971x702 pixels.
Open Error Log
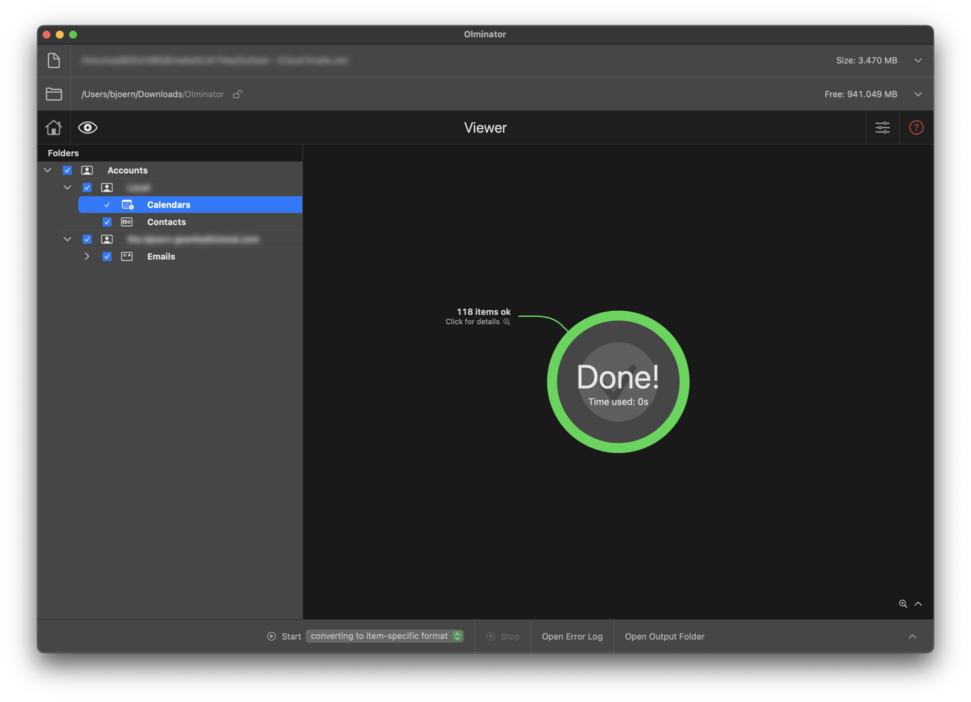(x=572, y=636)
